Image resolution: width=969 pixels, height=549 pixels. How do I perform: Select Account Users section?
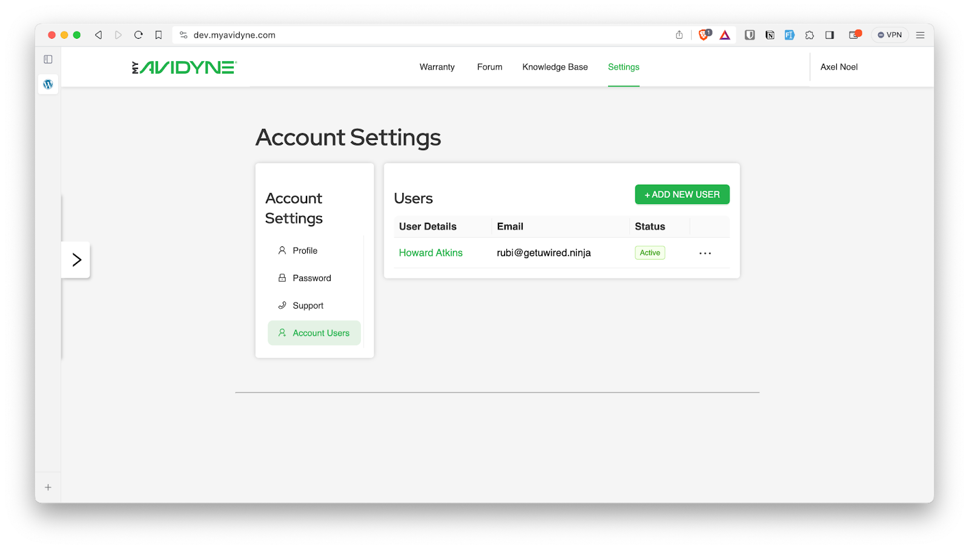pos(314,333)
